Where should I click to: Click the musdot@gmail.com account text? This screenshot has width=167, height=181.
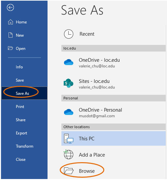click(97, 116)
